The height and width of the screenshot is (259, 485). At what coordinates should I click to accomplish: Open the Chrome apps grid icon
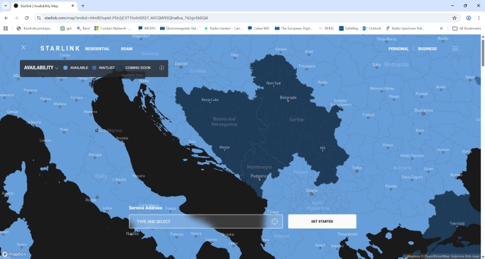tap(5, 28)
